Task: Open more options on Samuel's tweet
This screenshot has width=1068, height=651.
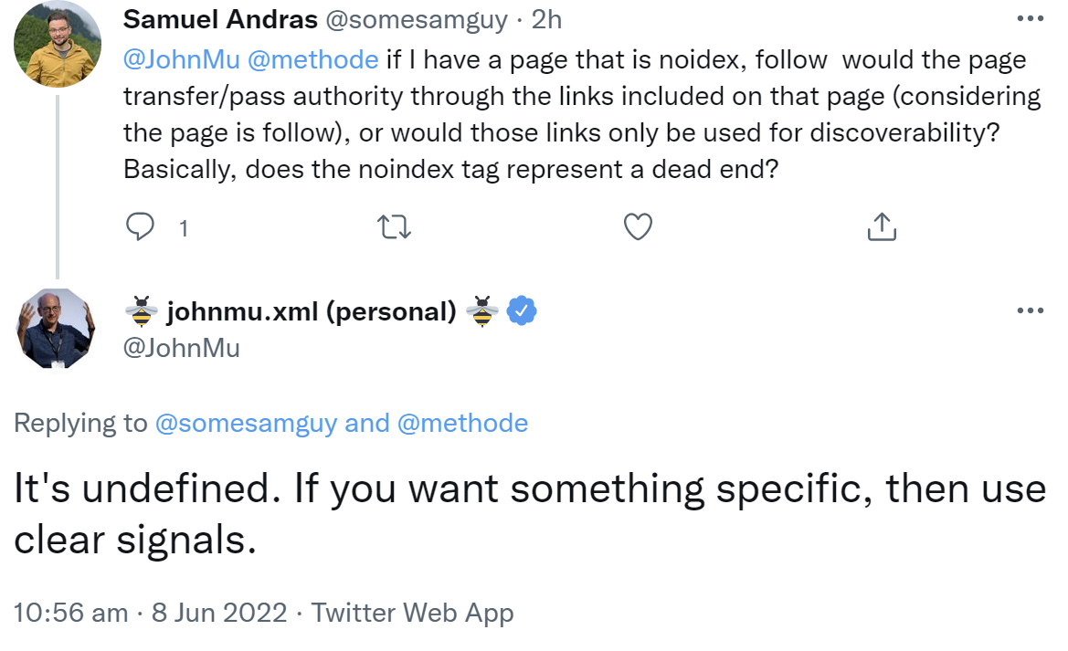Action: pyautogui.click(x=1030, y=19)
